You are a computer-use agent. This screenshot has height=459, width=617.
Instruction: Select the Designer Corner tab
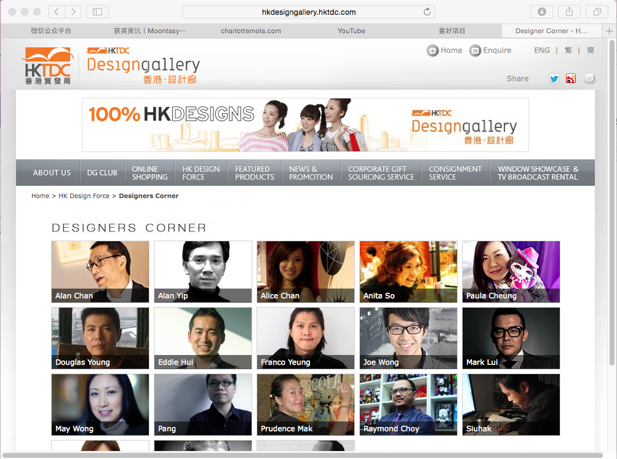551,31
